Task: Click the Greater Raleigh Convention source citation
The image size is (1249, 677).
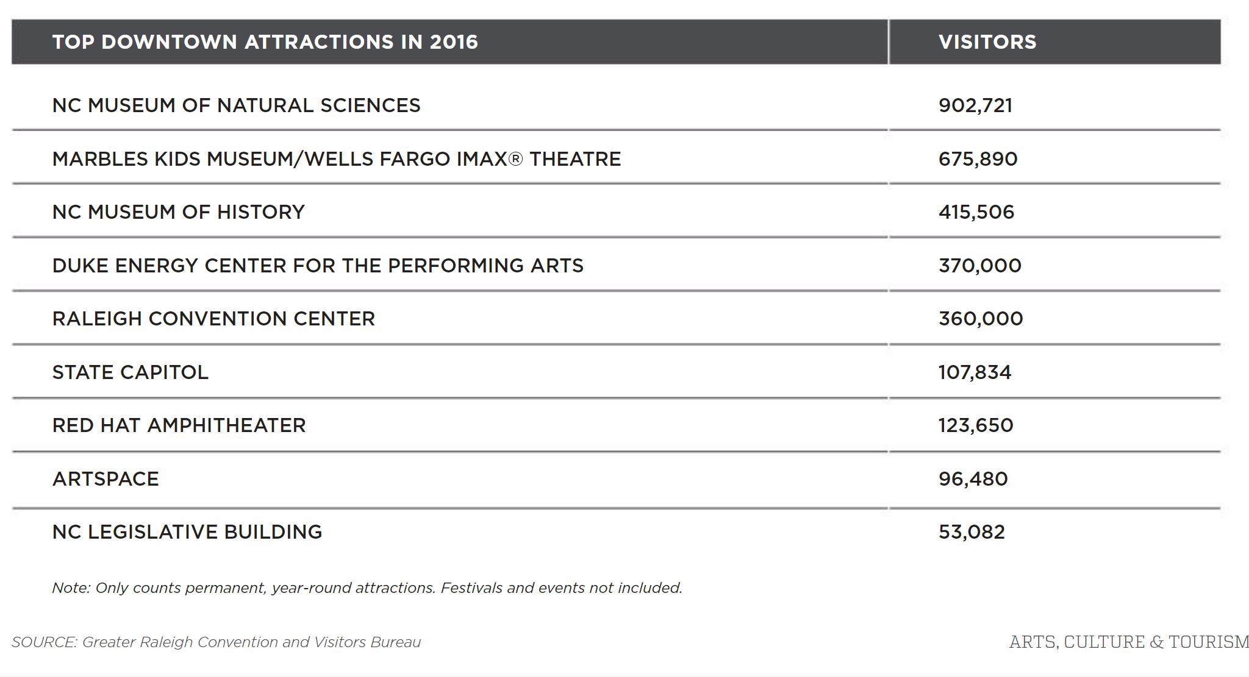Action: 216,642
